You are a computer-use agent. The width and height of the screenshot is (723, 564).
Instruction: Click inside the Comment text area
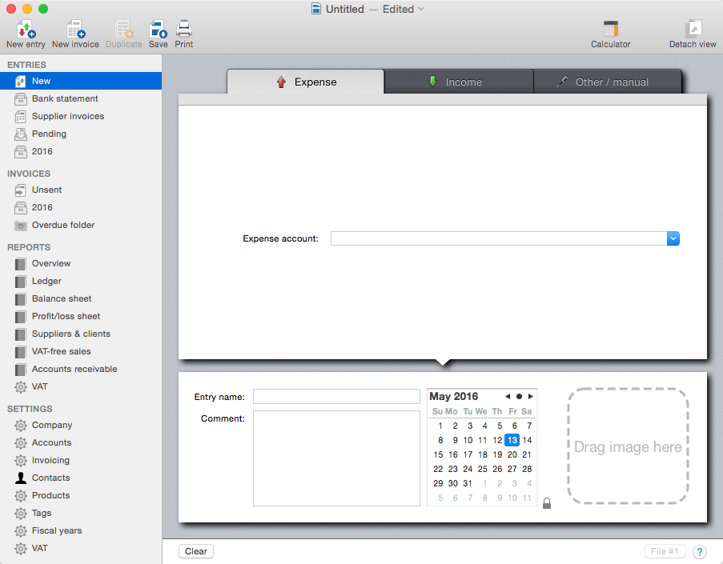[336, 458]
